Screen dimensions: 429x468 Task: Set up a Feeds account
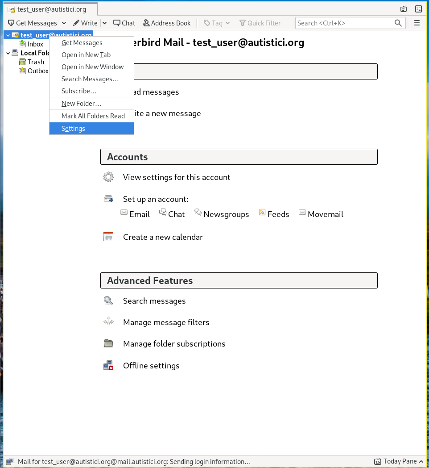pos(278,214)
